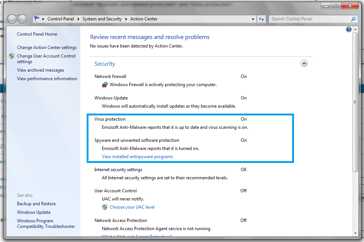Maximize the Action Center window
The height and width of the screenshot is (242, 364).
336,6
